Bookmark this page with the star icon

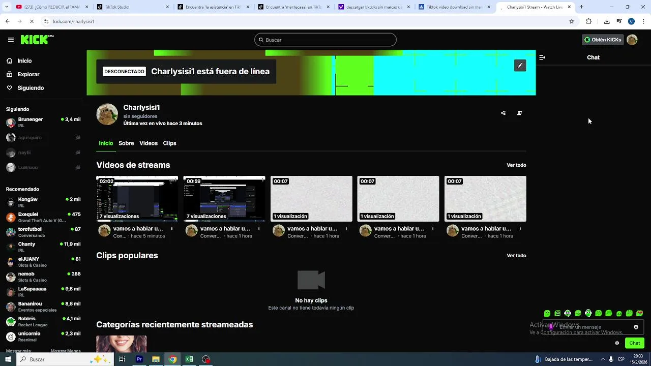coord(572,21)
